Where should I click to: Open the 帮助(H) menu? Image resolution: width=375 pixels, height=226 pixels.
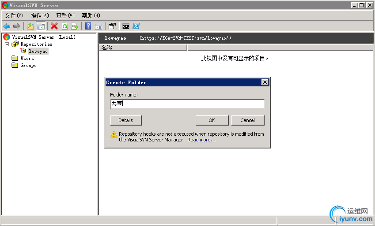point(91,15)
